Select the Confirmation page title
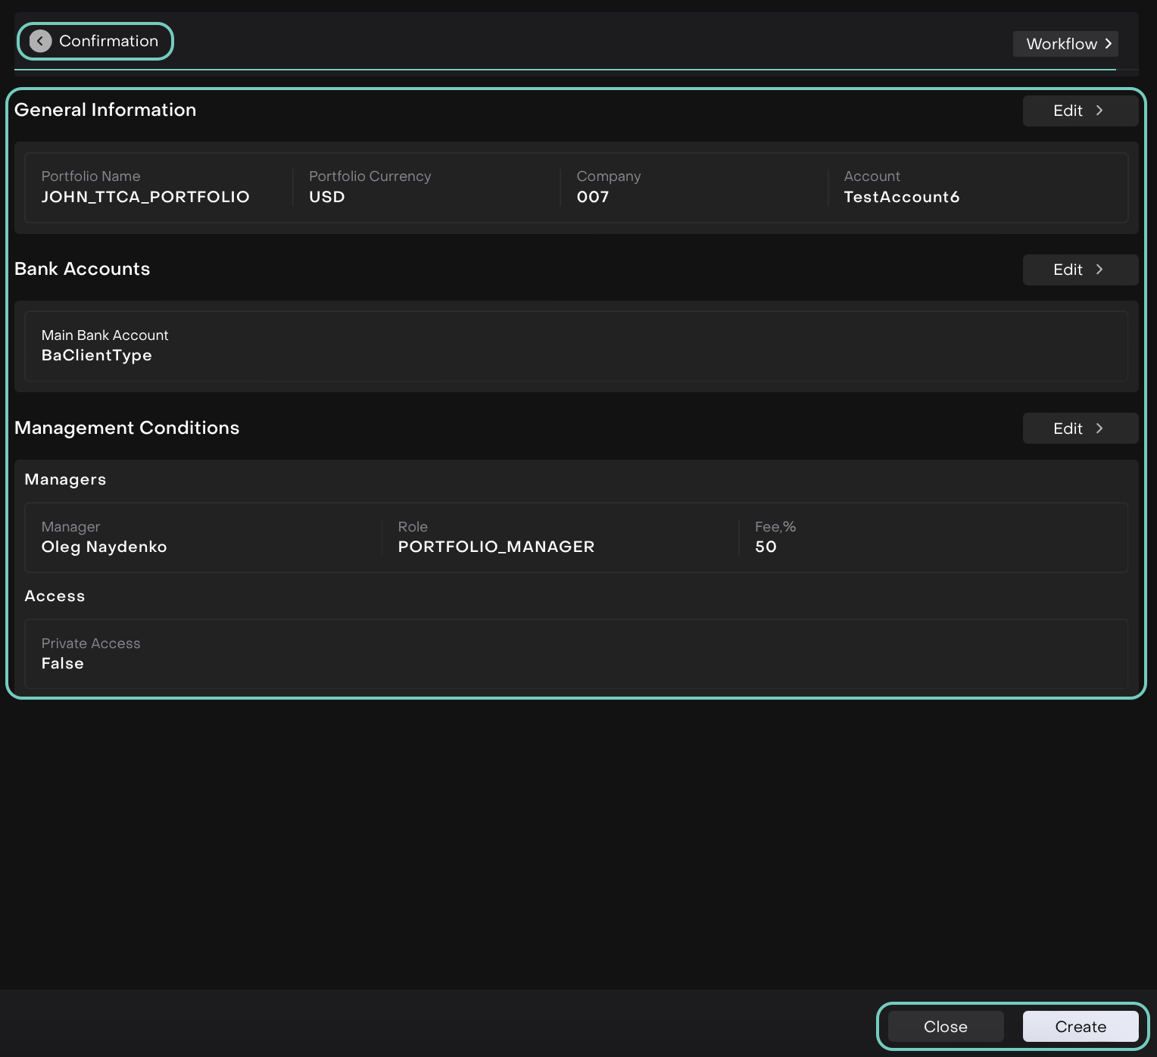 point(108,41)
